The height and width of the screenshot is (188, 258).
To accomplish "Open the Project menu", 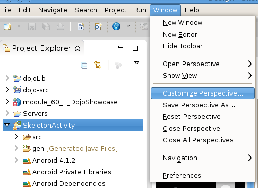I will [x=115, y=10].
